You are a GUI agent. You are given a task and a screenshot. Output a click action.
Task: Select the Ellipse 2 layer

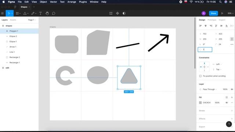19,36
